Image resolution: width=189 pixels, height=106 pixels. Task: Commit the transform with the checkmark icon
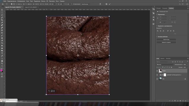tap(110, 4)
